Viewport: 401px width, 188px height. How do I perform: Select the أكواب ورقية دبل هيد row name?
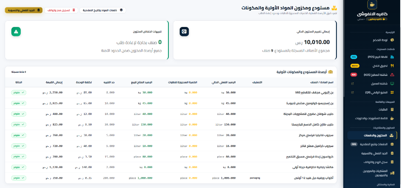[314, 178]
